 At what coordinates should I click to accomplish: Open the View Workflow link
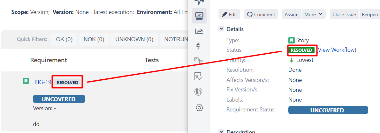point(337,50)
